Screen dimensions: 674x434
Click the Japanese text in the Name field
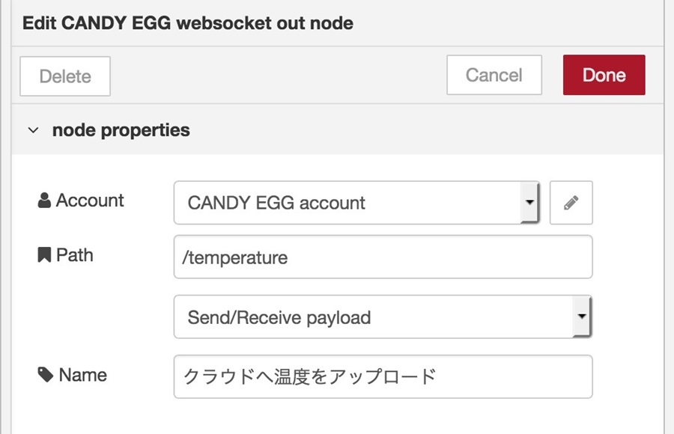[x=309, y=376]
